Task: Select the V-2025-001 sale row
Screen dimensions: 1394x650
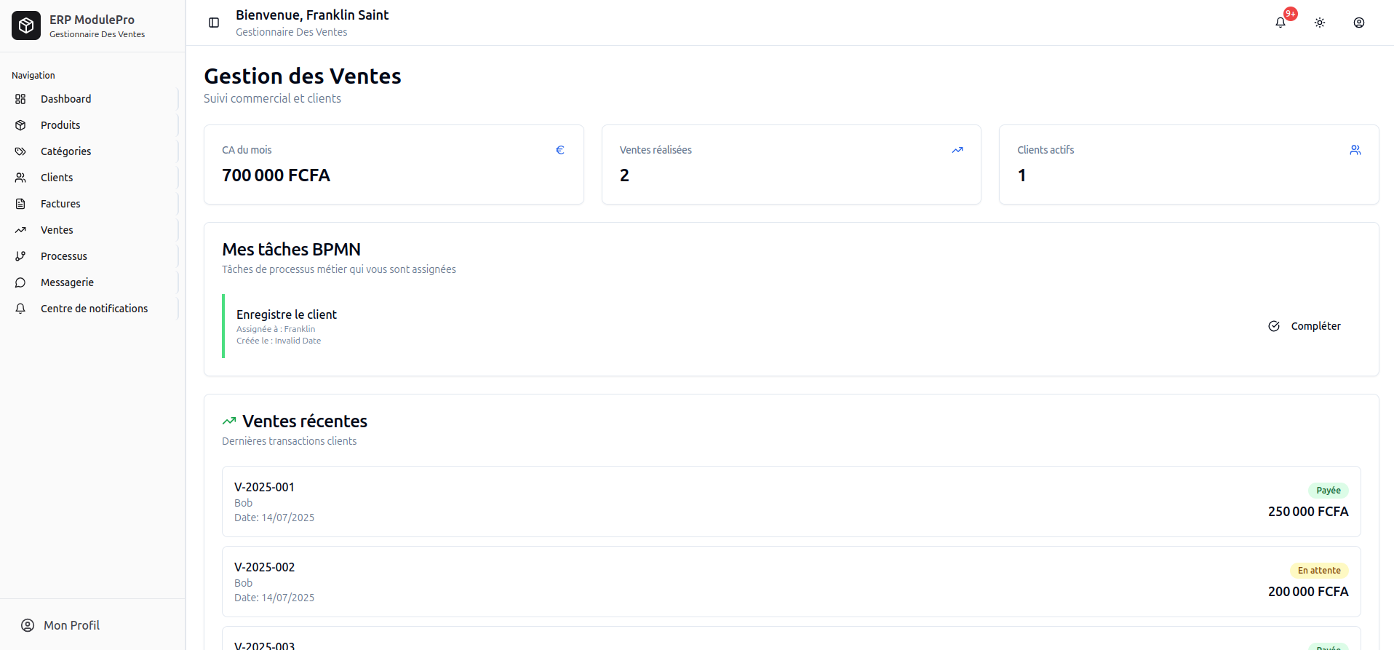Action: pyautogui.click(x=791, y=502)
